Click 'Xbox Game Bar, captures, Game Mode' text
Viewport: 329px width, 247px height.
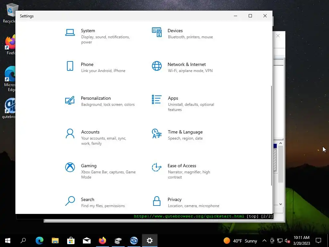pos(108,175)
